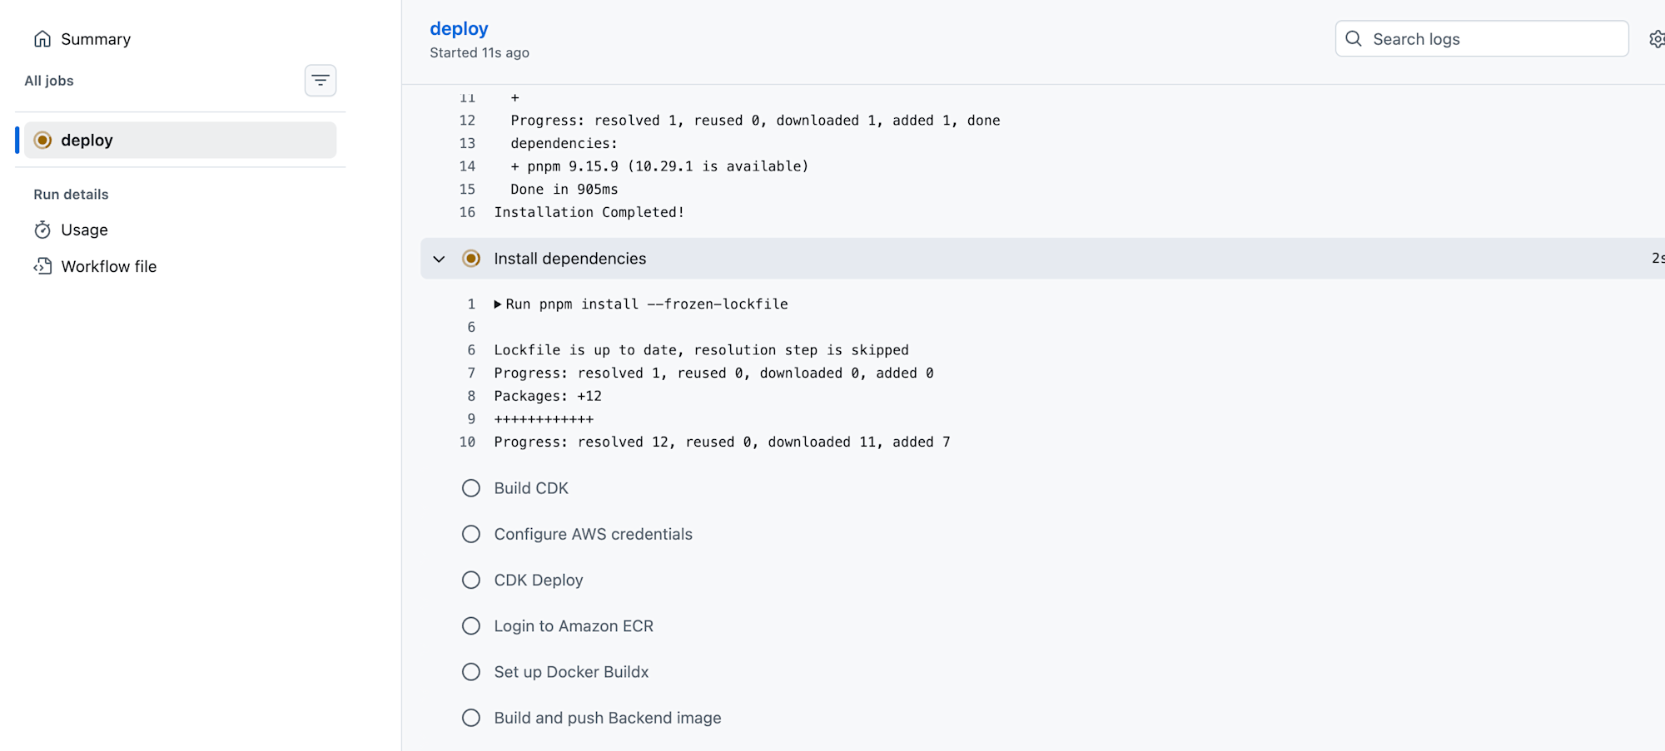Expand the CDK Deploy step
Image resolution: width=1665 pixels, height=751 pixels.
pos(538,581)
